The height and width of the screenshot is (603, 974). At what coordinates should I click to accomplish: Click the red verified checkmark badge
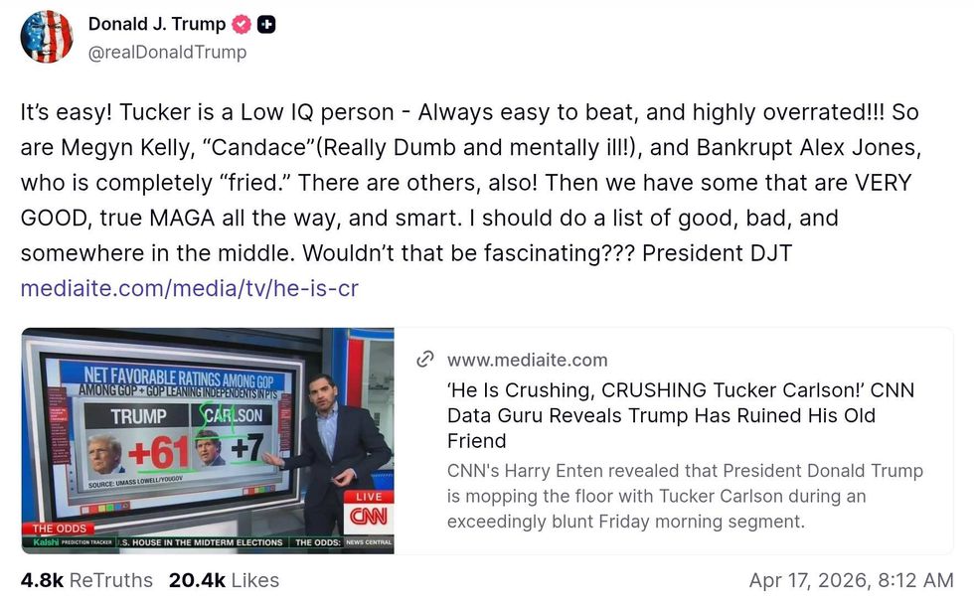tap(241, 24)
